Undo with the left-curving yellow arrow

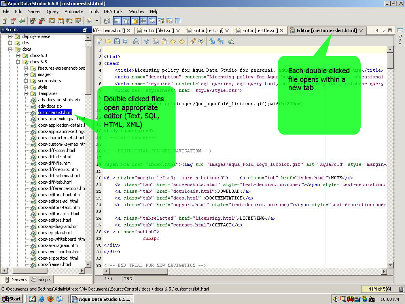pyautogui.click(x=173, y=41)
